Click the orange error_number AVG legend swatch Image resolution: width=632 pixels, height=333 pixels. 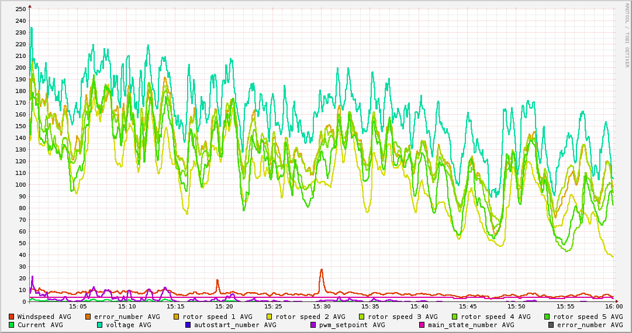(88, 317)
